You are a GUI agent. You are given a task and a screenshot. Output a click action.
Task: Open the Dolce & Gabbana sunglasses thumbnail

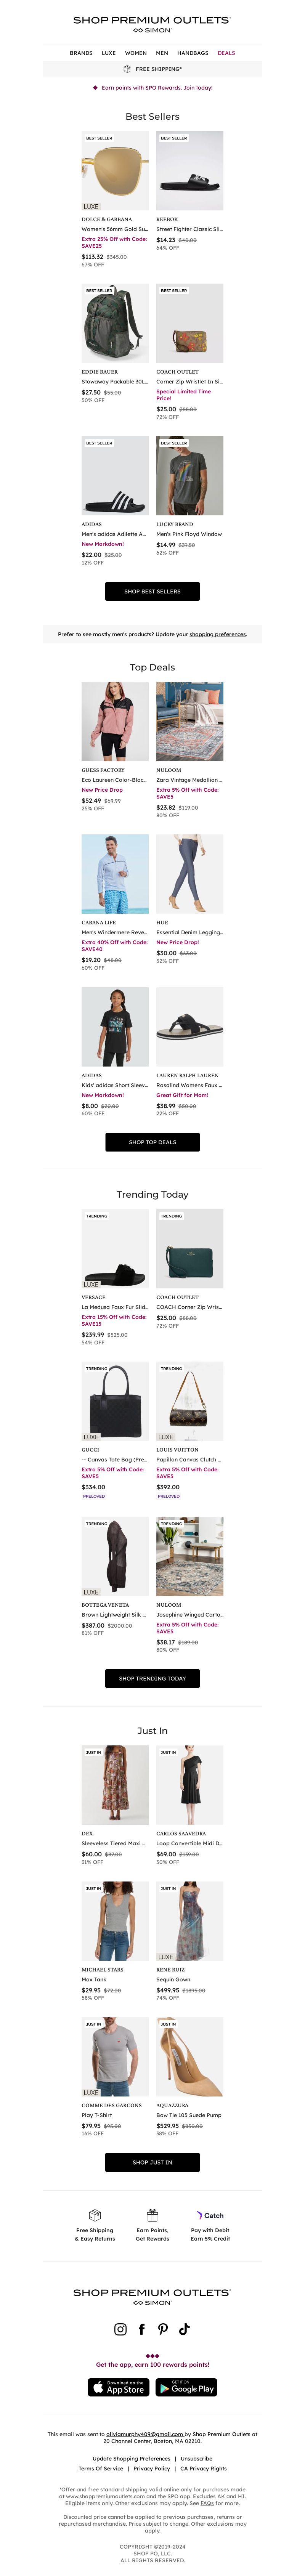[x=115, y=171]
